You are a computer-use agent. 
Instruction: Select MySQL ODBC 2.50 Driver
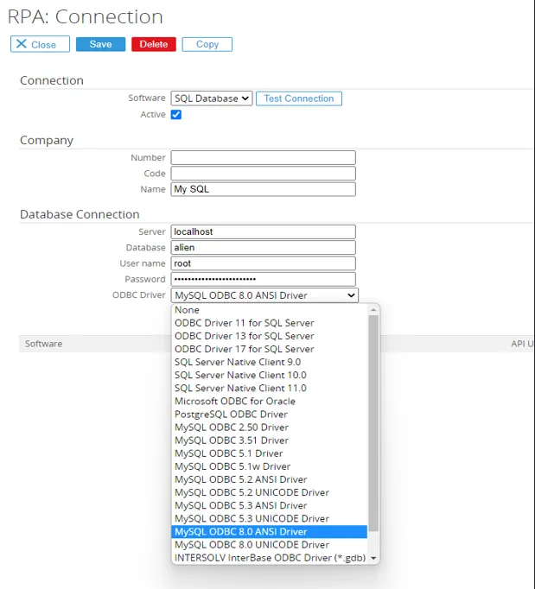(269, 427)
